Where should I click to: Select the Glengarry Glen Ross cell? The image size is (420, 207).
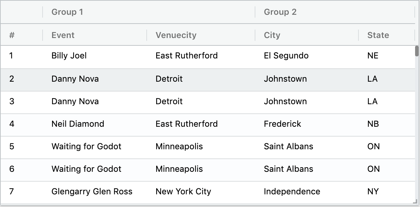pos(92,192)
